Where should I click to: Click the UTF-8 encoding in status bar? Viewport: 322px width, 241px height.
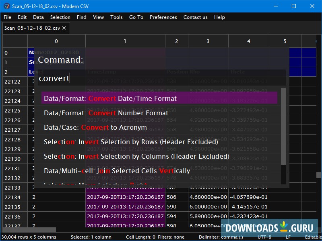264,237
